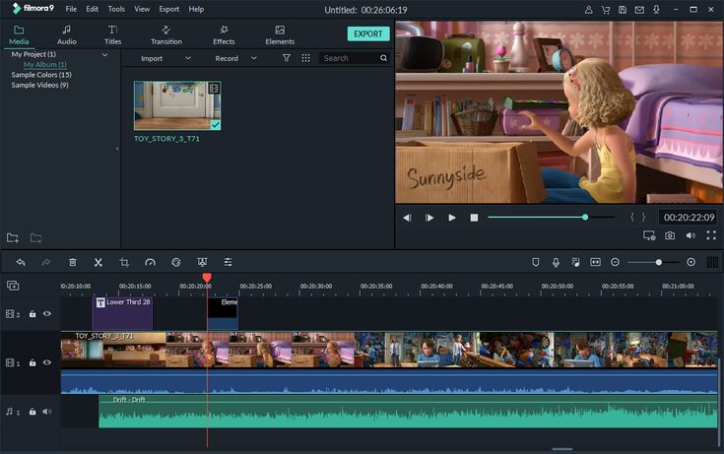Add a new folder in media library
Screen dimensions: 724x454
pyautogui.click(x=13, y=238)
